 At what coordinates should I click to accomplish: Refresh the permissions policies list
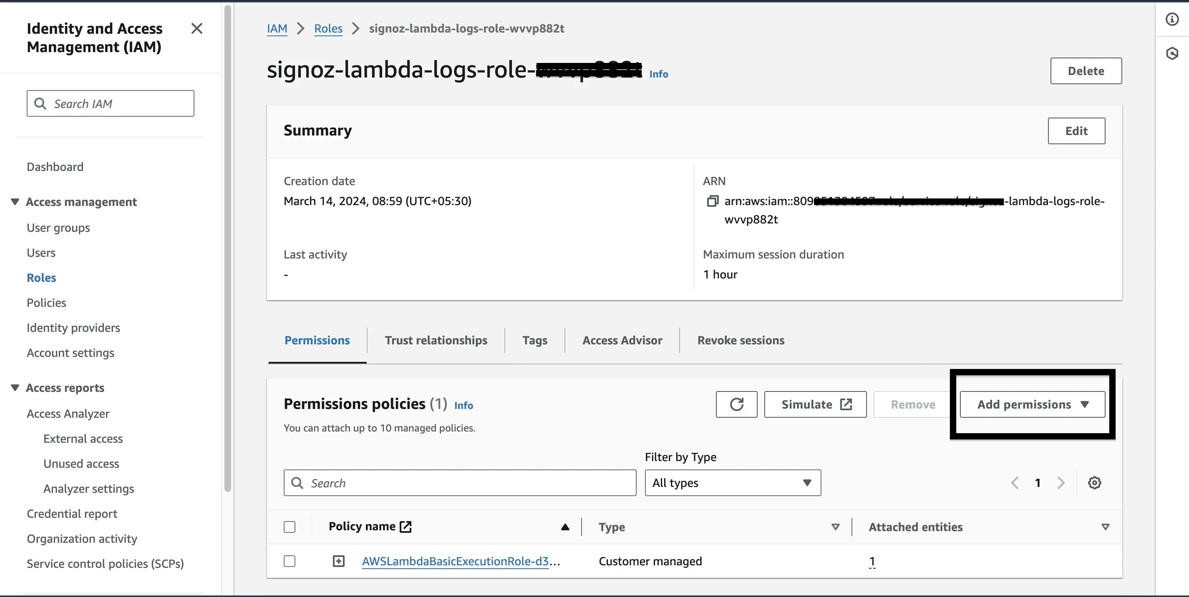coord(736,405)
